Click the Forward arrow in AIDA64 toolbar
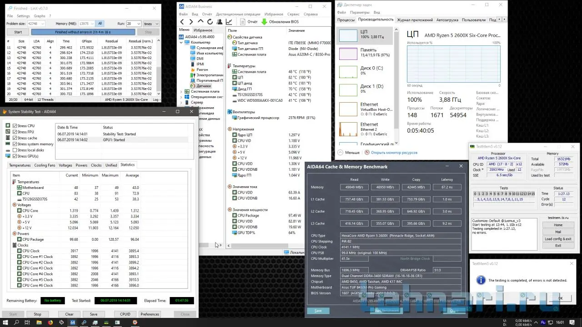 tap(191, 22)
